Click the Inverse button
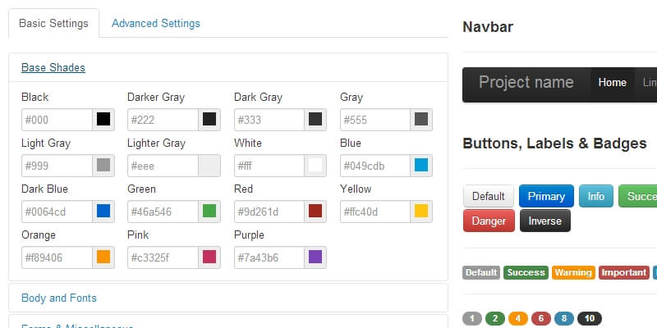 (545, 221)
